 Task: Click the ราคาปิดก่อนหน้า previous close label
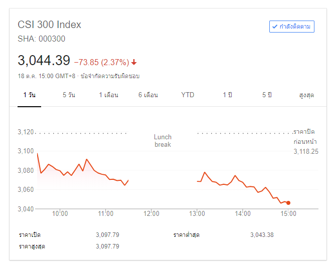pyautogui.click(x=305, y=137)
